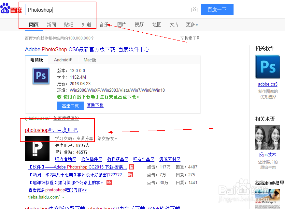Viewport: 285px width, 209px height.
Task: Click 给百度提建议 link
Action: pos(66,119)
